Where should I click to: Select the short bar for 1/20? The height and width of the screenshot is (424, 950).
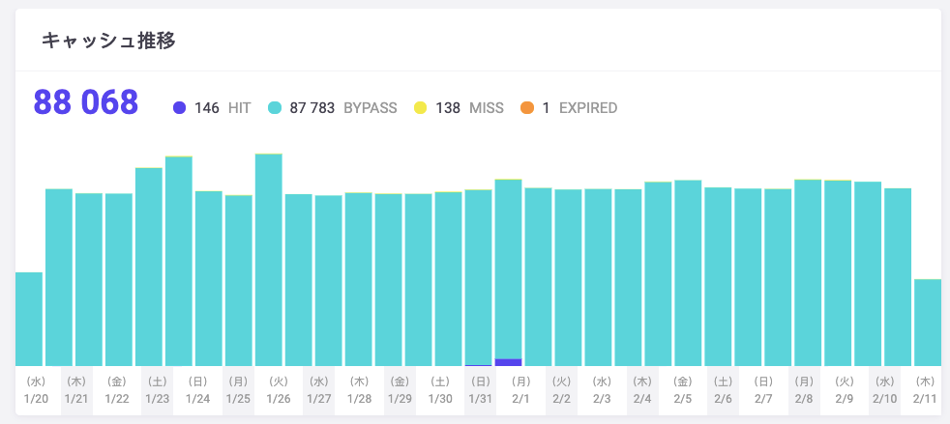tap(29, 319)
